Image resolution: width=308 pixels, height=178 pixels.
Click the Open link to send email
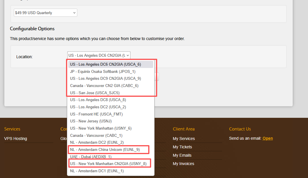pos(268,138)
